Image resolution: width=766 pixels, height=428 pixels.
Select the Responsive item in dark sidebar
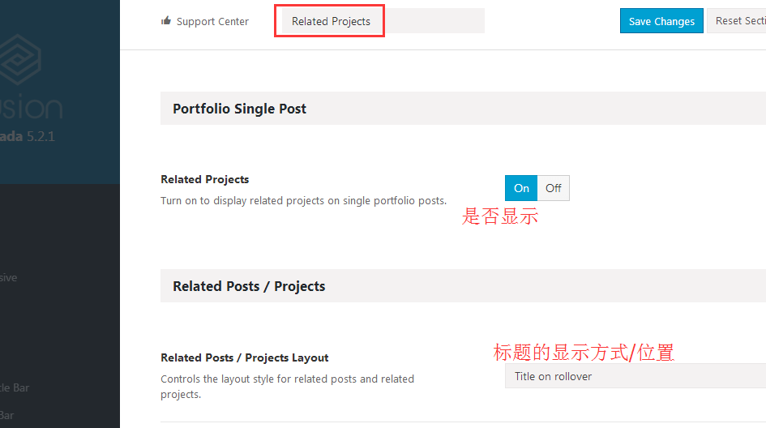point(8,277)
